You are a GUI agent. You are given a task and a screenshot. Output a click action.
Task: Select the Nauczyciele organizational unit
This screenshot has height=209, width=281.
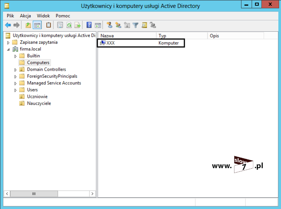[39, 103]
